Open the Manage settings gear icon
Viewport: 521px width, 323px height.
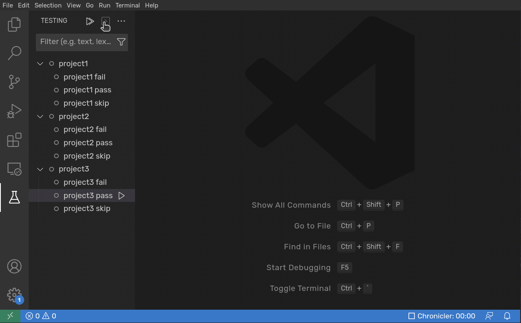(14, 295)
